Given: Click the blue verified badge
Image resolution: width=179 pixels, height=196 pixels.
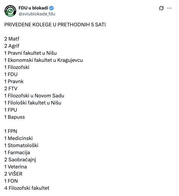Looking at the screenshot, I should pos(51,8).
